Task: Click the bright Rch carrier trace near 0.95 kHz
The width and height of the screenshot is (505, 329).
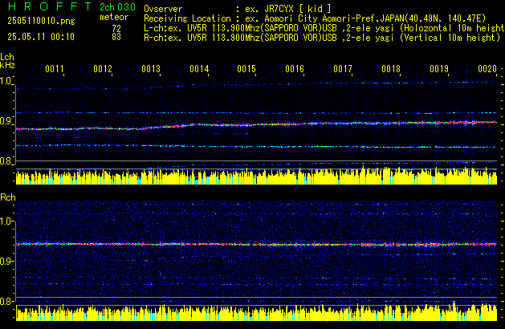Action: 256,244
